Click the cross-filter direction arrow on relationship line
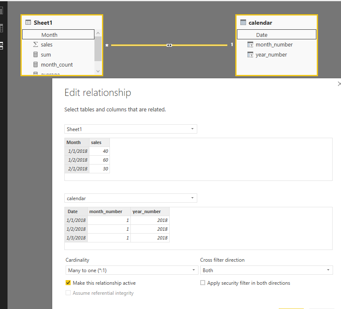The height and width of the screenshot is (309, 341). pos(169,45)
